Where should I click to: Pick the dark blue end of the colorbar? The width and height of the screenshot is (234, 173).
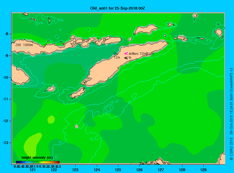pos(17,162)
